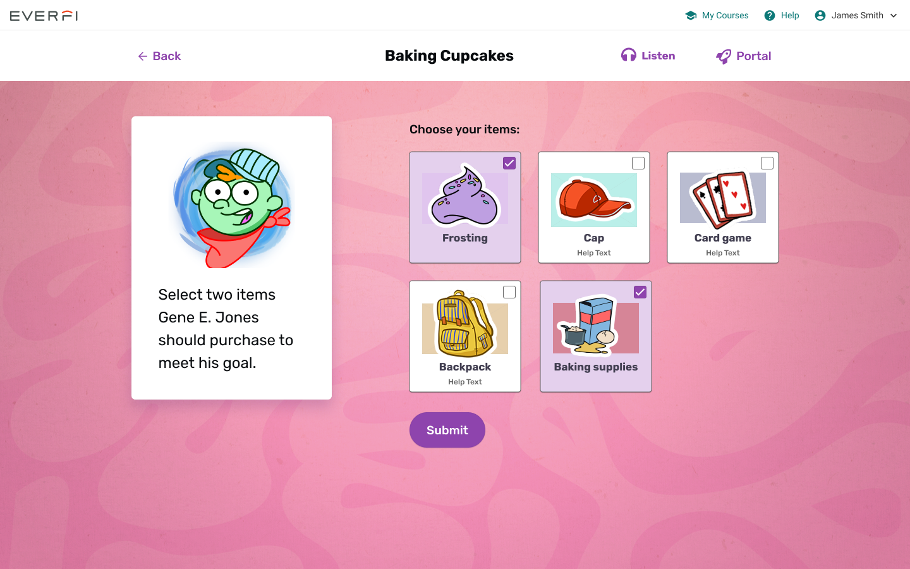Click the question mark Help icon
This screenshot has height=569, width=910.
[770, 15]
